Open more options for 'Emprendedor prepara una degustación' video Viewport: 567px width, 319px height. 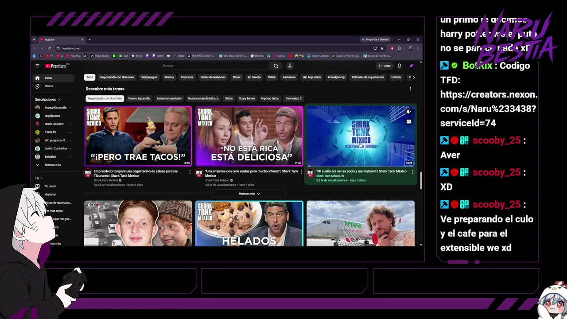(190, 172)
